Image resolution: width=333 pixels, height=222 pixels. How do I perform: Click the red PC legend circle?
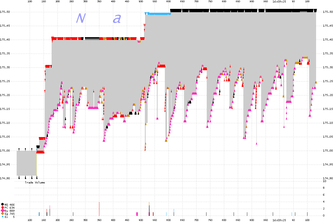(x=2, y=208)
